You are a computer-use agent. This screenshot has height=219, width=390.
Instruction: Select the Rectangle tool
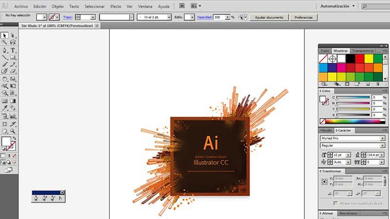pos(13,57)
